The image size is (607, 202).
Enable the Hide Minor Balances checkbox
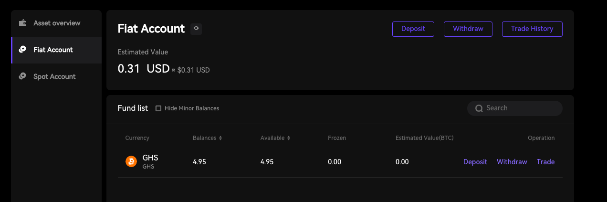tap(158, 108)
